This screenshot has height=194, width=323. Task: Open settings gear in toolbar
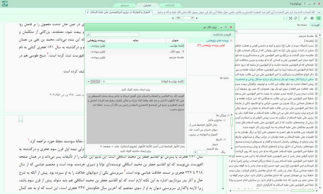tap(312, 18)
